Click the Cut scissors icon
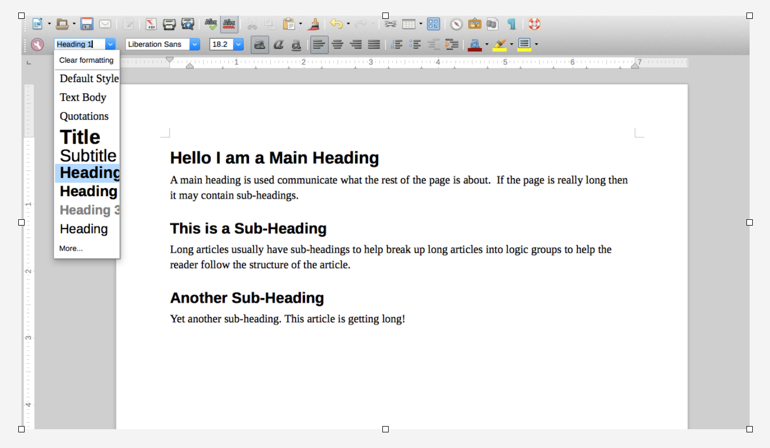770x448 pixels. click(252, 24)
